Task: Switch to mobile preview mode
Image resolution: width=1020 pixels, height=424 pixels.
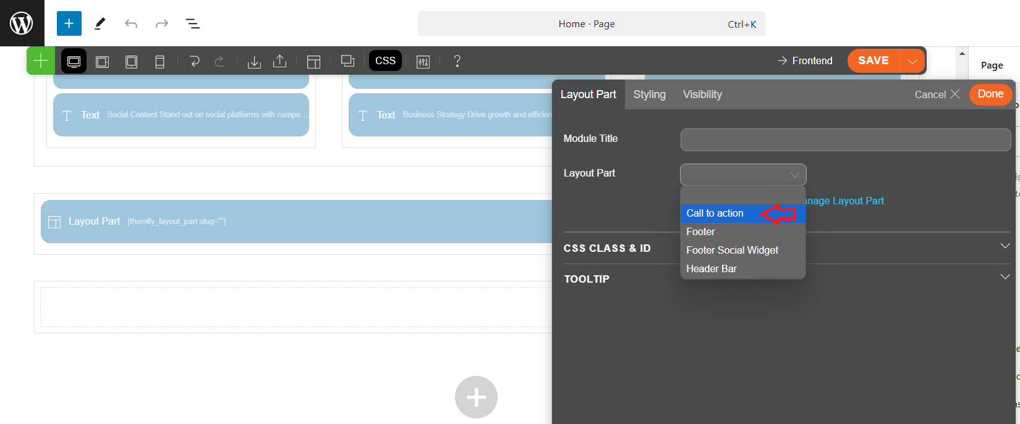Action: (x=159, y=61)
